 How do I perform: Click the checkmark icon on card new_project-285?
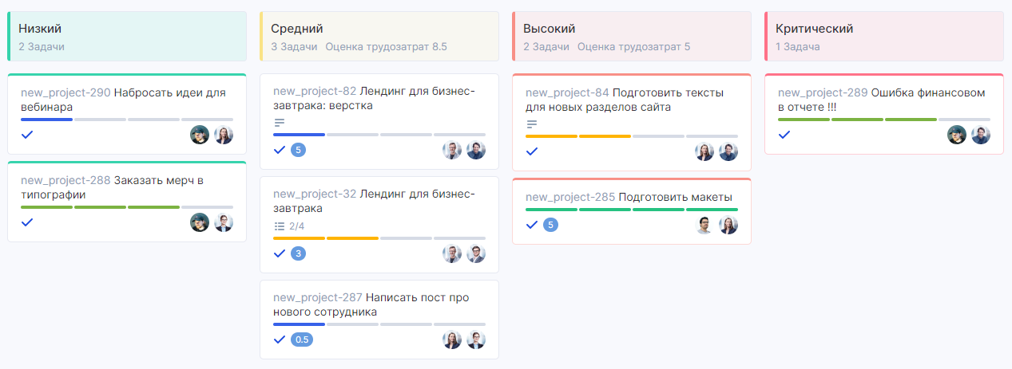pos(532,225)
